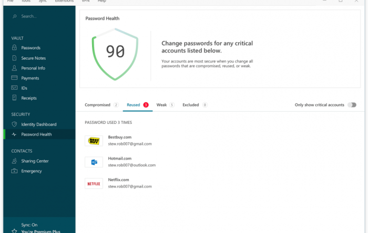Screen dimensions: 368x233
Task: Click the Password Health pulse icon
Action: (14, 134)
